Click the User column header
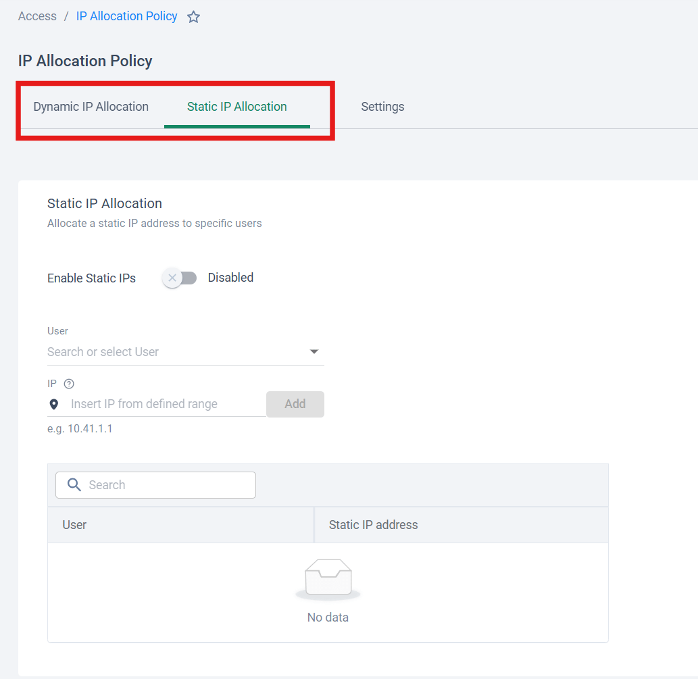The height and width of the screenshot is (679, 698). (x=74, y=525)
